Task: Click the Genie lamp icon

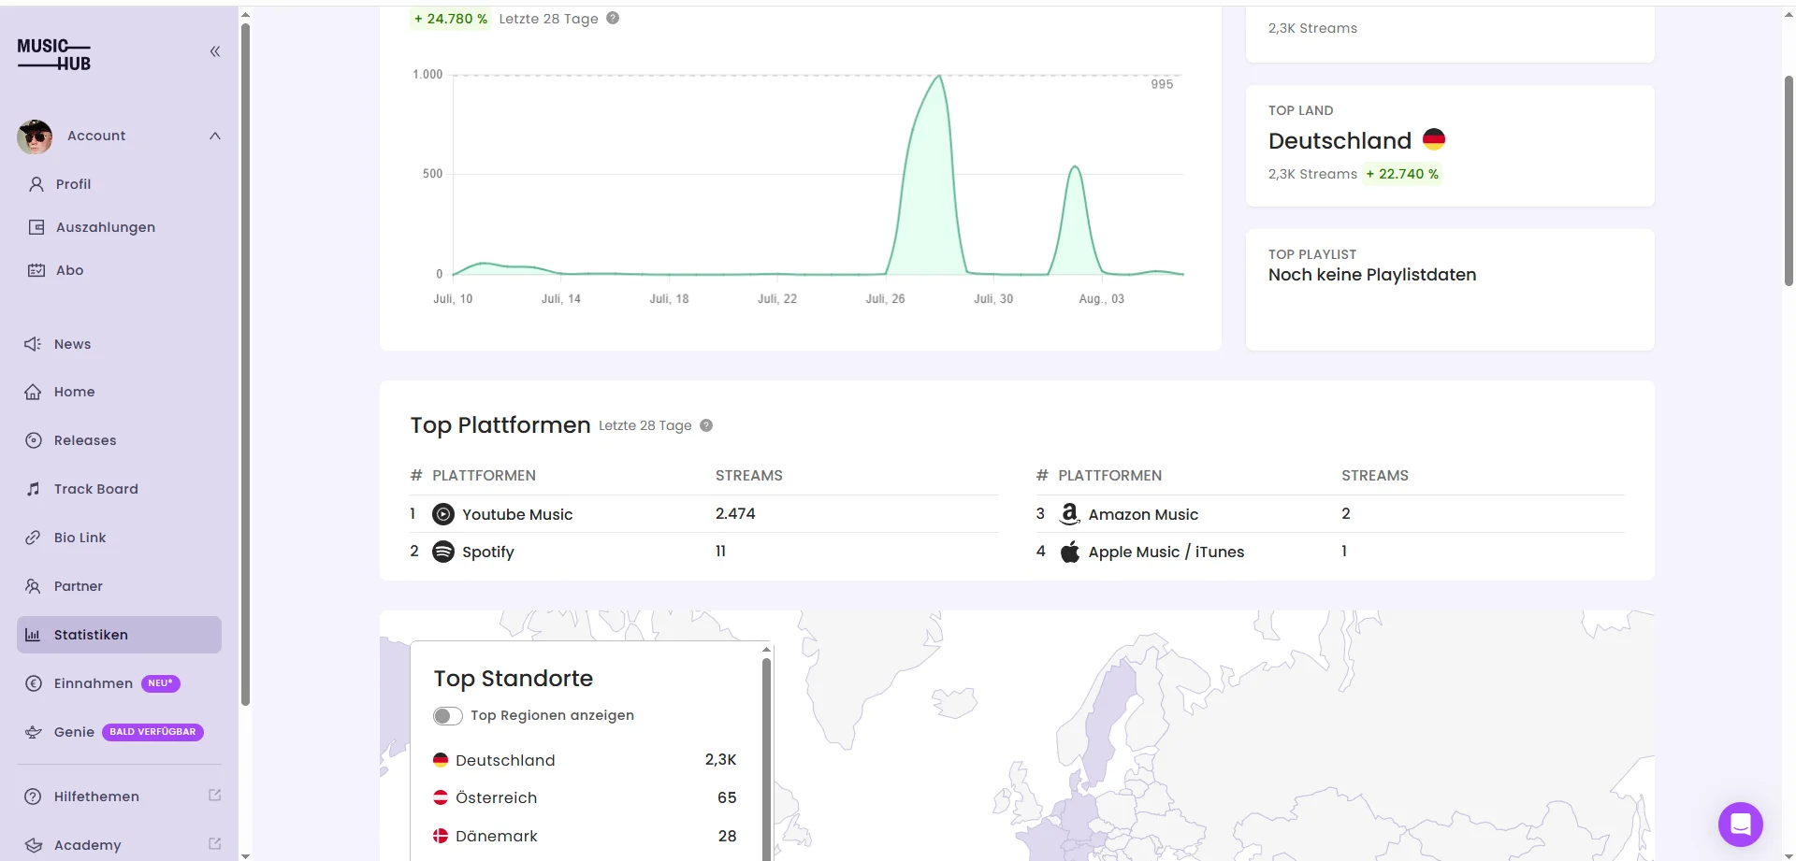Action: pos(34,732)
